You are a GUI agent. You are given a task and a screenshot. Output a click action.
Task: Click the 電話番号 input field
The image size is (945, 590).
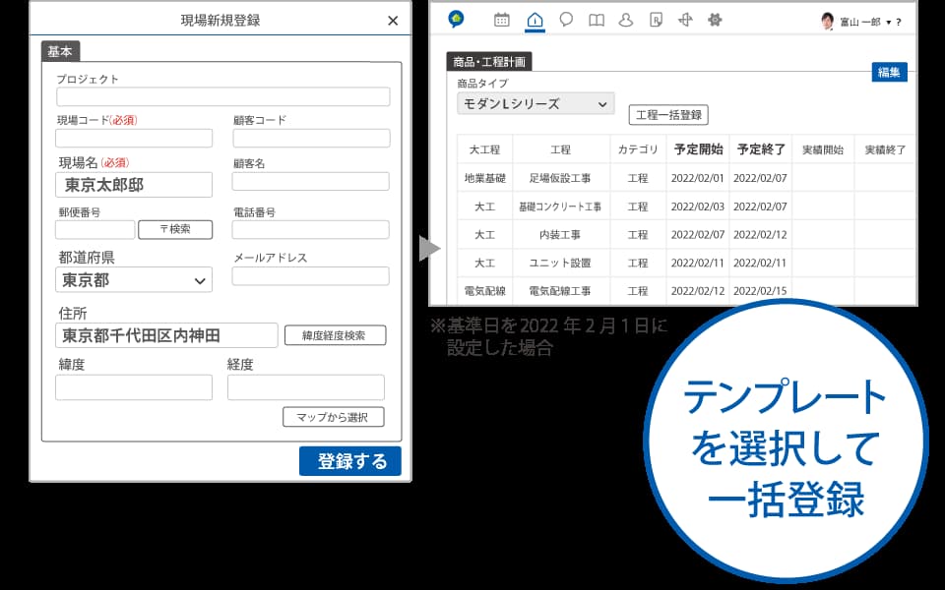[x=311, y=229]
